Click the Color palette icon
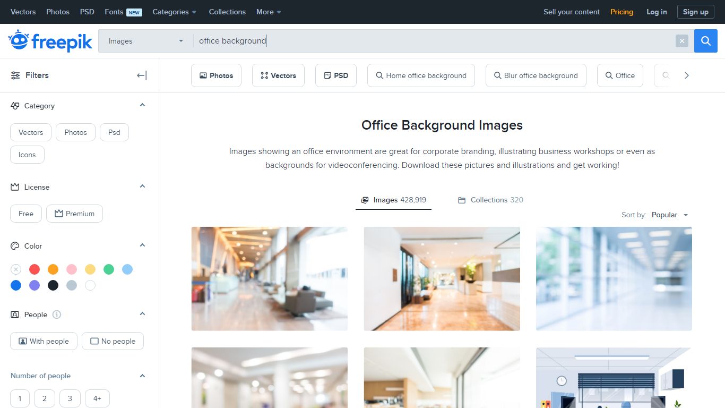The image size is (725, 408). 15,246
